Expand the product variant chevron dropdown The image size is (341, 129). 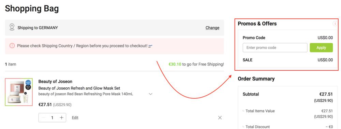(x=150, y=94)
